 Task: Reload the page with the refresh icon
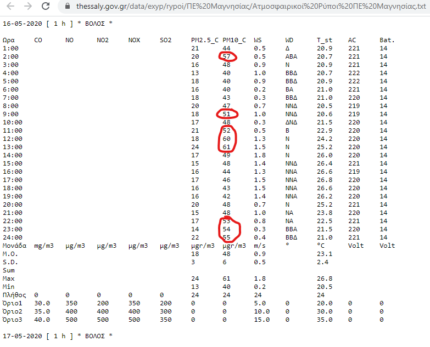(x=46, y=7)
